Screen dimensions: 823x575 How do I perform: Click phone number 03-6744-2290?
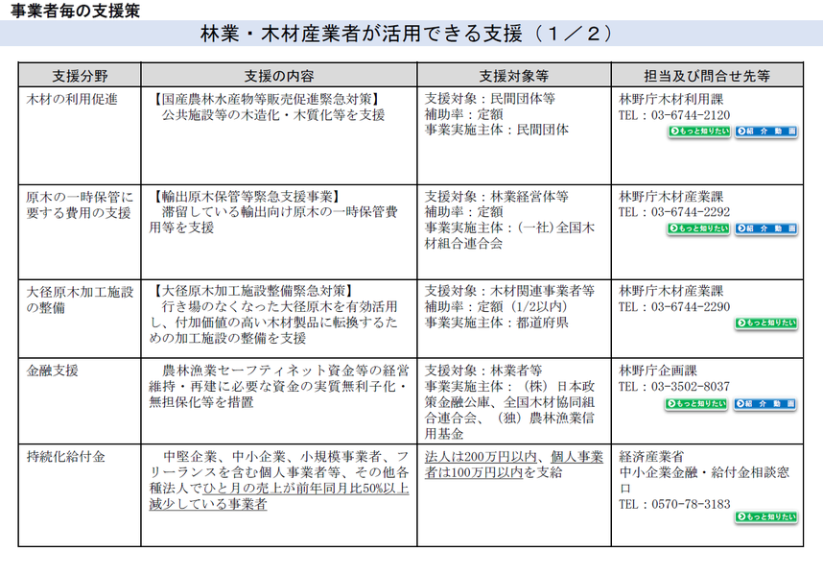pyautogui.click(x=691, y=306)
